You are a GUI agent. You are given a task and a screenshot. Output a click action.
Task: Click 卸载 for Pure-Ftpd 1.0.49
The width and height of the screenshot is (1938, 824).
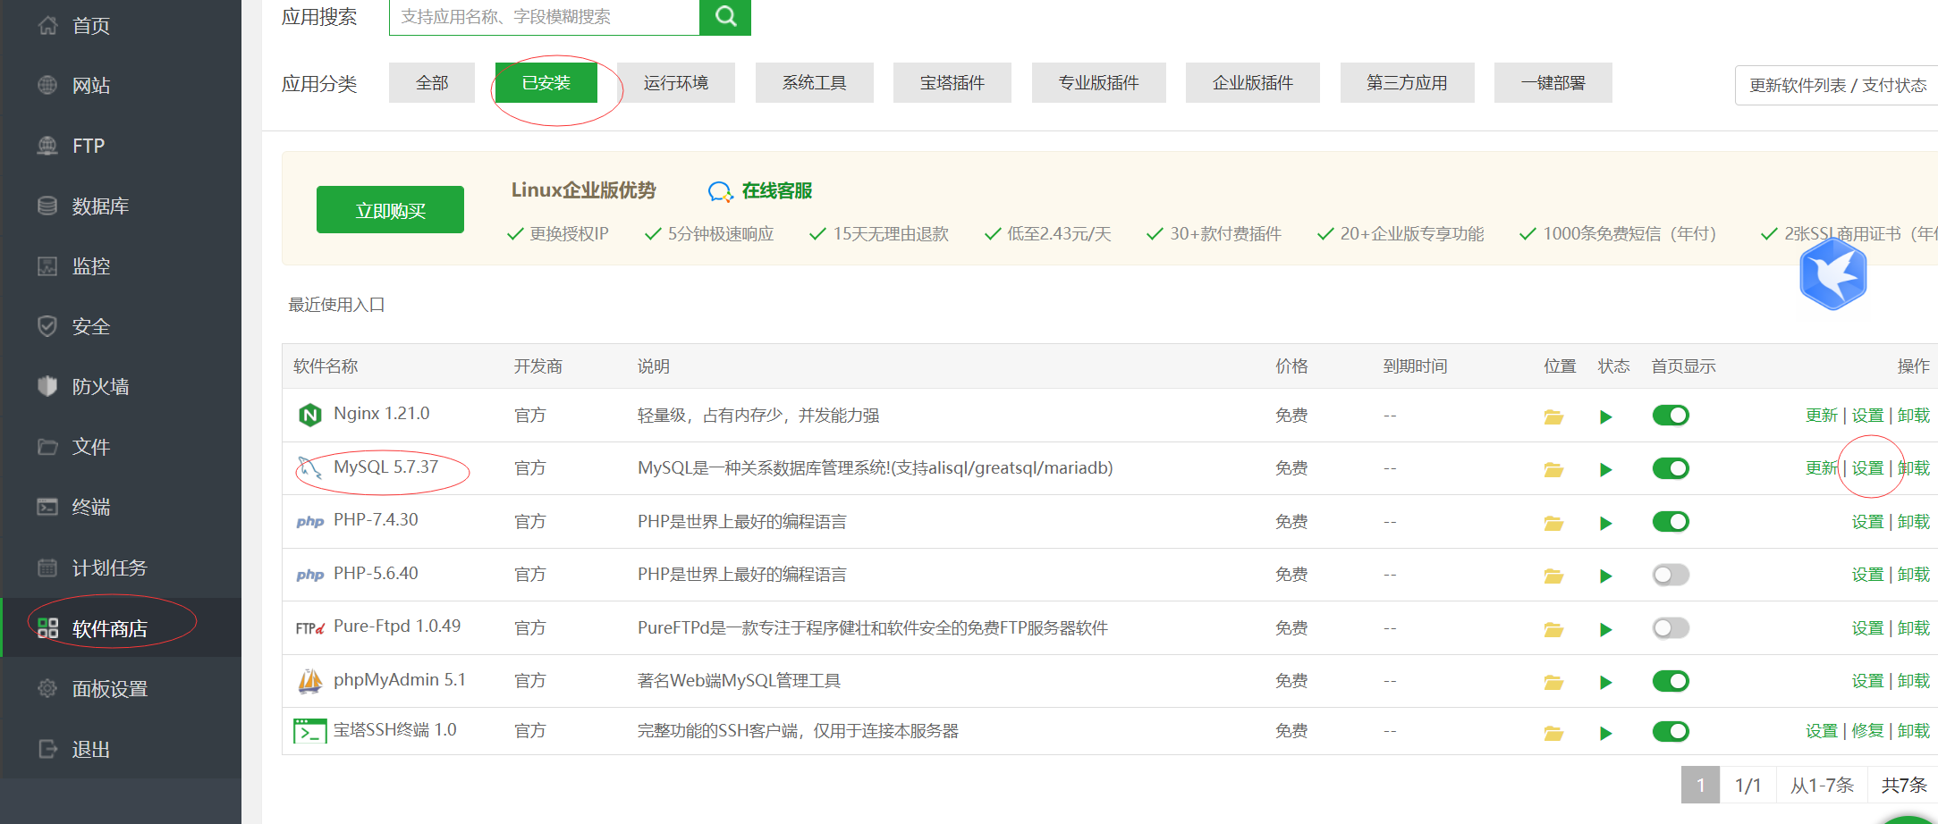tap(1914, 628)
